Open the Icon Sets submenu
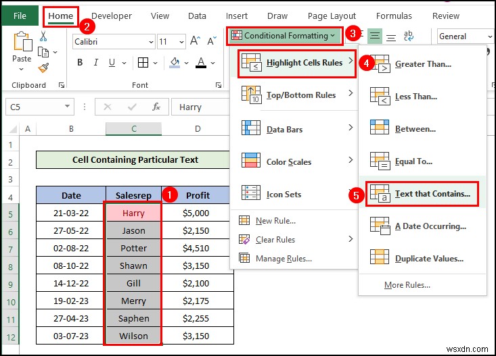Screen dimensions: 496x356 [x=296, y=194]
